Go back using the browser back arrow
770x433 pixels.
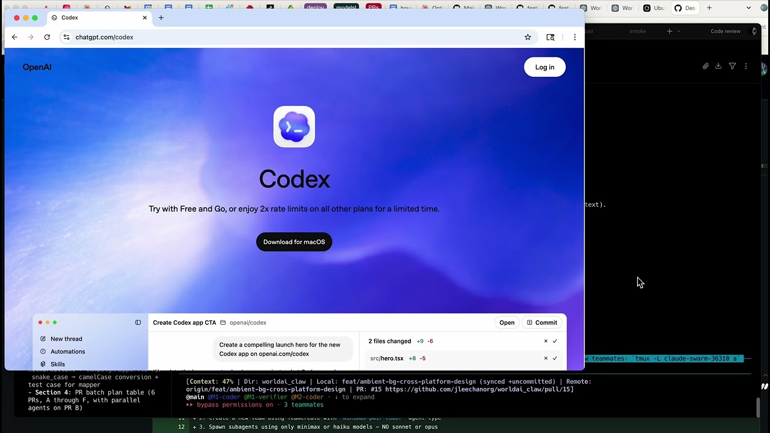coord(14,37)
